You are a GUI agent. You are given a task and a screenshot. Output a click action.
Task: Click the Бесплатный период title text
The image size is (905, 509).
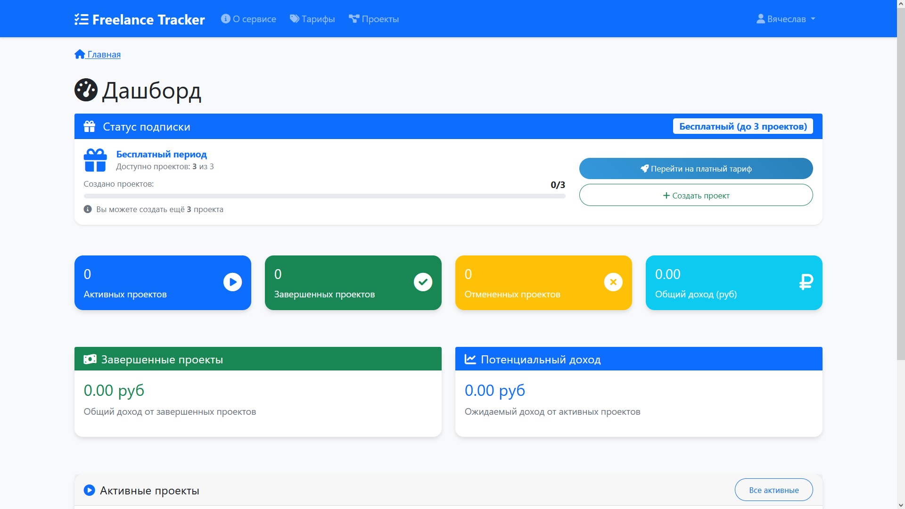[x=161, y=154]
